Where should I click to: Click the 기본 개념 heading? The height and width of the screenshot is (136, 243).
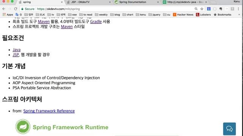click(14, 66)
